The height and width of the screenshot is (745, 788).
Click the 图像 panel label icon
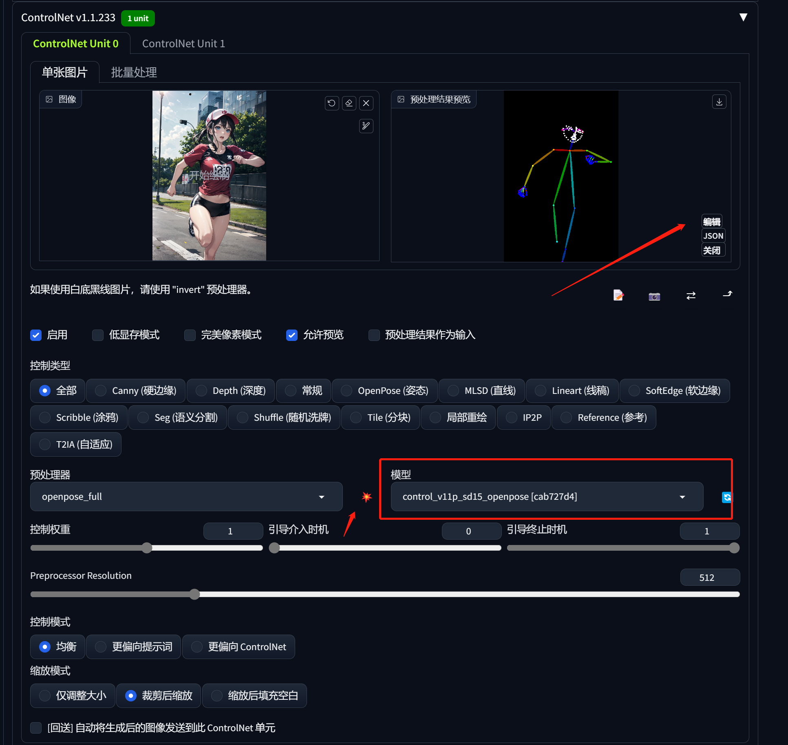pyautogui.click(x=49, y=99)
